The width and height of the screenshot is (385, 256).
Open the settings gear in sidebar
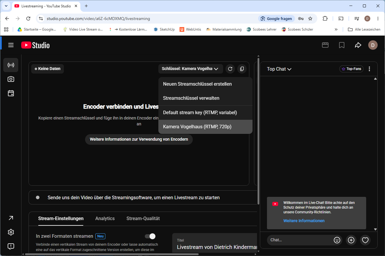click(x=11, y=232)
